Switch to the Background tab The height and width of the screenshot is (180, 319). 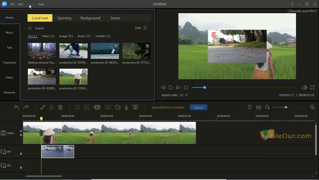point(90,18)
